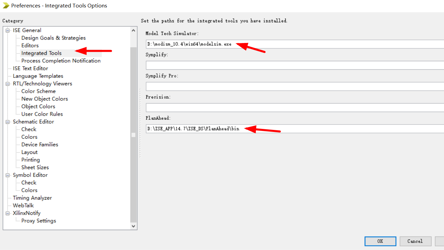Open Device Families settings

click(x=40, y=144)
